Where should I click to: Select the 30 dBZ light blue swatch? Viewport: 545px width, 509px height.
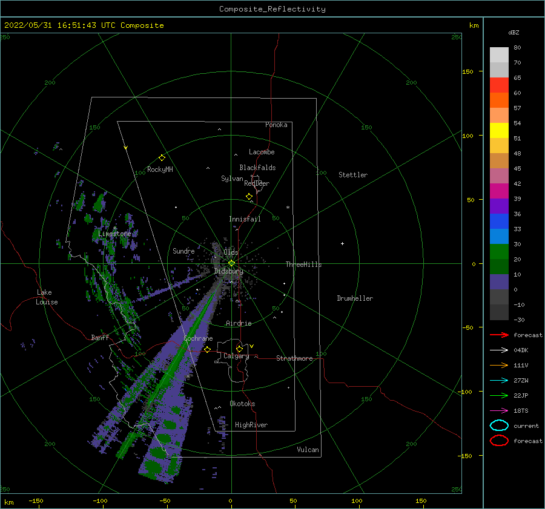pos(499,236)
